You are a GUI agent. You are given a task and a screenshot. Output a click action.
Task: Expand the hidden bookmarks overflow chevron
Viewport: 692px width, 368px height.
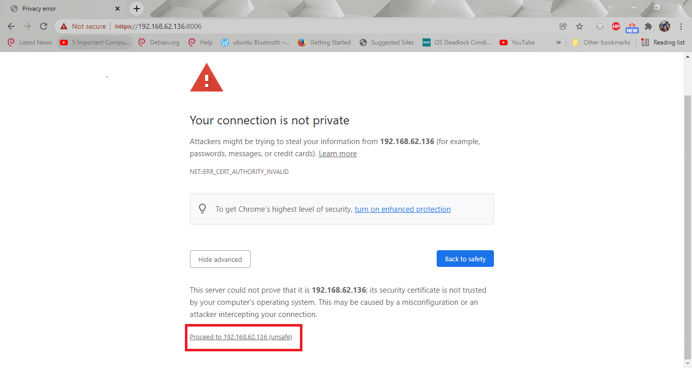tap(559, 42)
